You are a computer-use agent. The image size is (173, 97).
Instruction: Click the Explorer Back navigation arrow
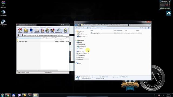coord(76,25)
